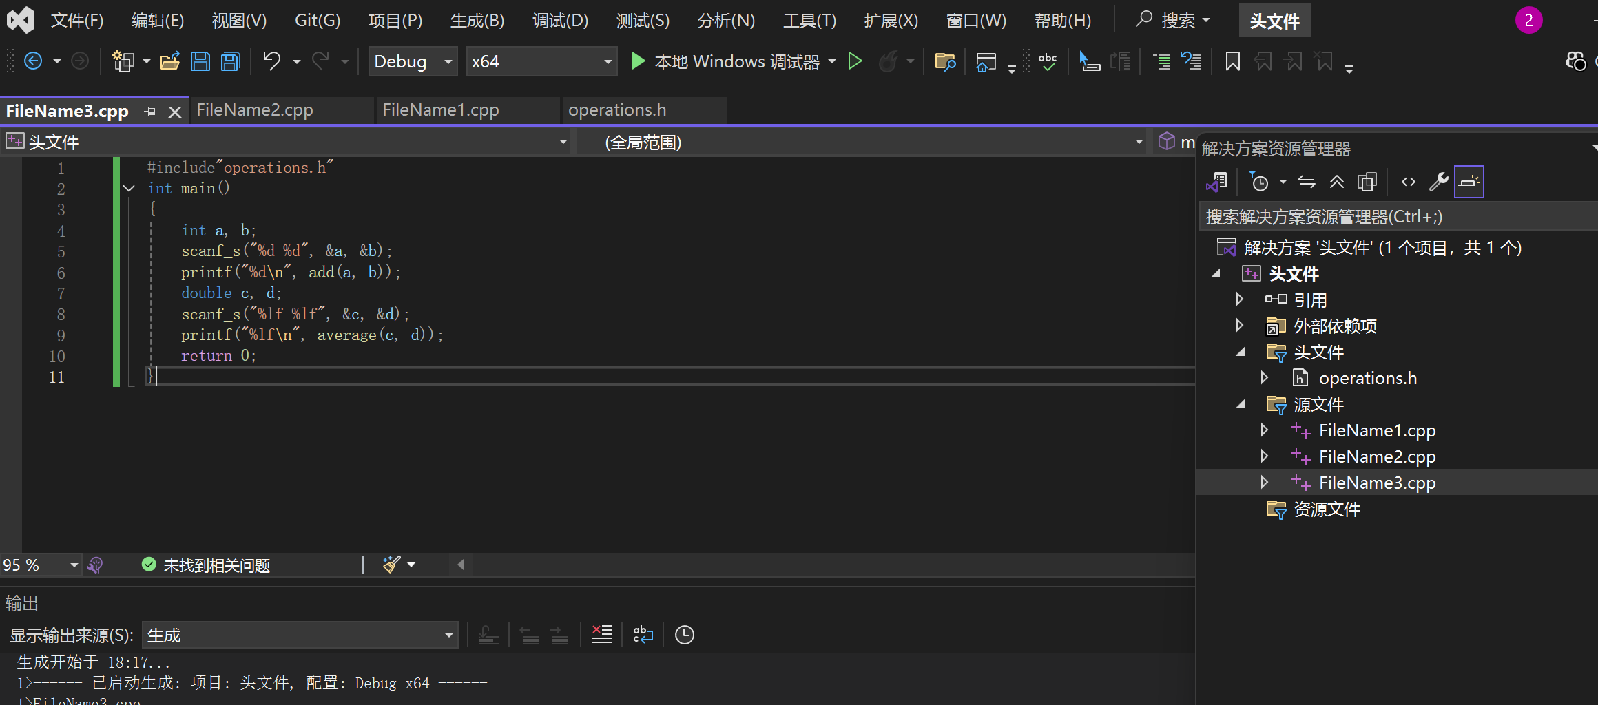The width and height of the screenshot is (1598, 705).
Task: Expand the operations.h tree node arrow
Action: pos(1265,378)
